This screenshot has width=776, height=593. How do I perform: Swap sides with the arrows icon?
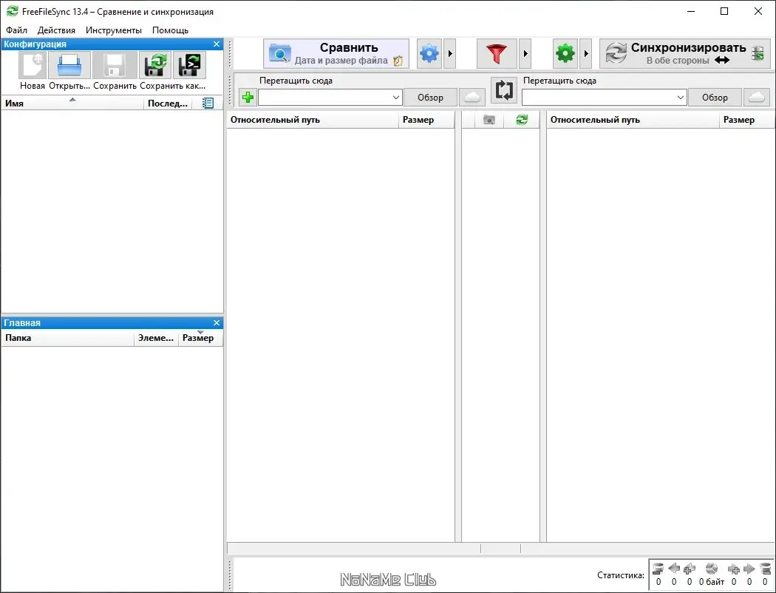(504, 91)
